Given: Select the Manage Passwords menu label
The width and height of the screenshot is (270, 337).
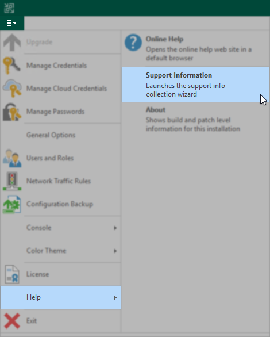Looking at the screenshot, I should (x=55, y=112).
